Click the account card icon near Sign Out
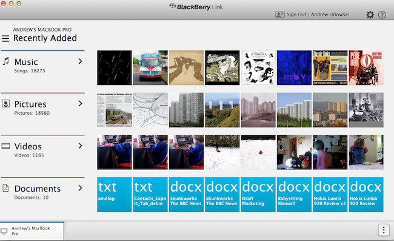Screen dimensions: 394x241 coord(279,15)
